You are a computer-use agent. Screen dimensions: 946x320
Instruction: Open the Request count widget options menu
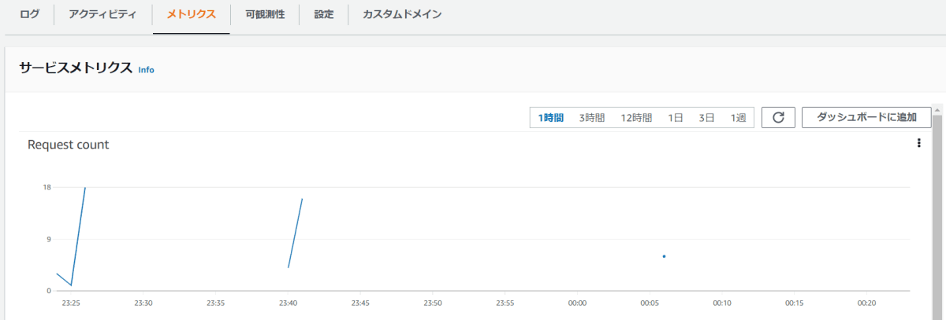pyautogui.click(x=918, y=143)
